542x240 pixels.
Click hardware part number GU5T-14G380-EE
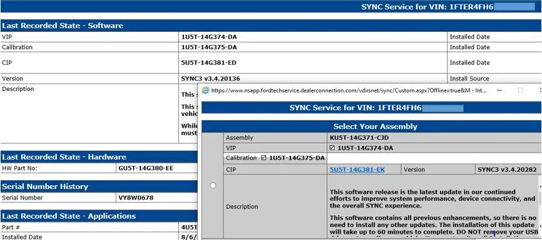point(146,168)
